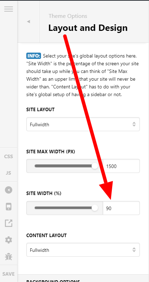
Task: Click the bug debug icon
Action: (9, 257)
